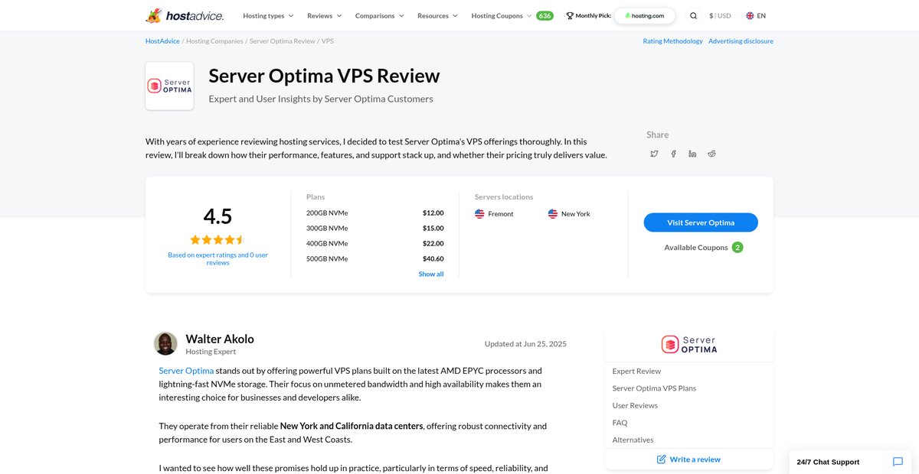Image resolution: width=919 pixels, height=474 pixels.
Task: Open the search magnifier icon
Action: tap(693, 15)
